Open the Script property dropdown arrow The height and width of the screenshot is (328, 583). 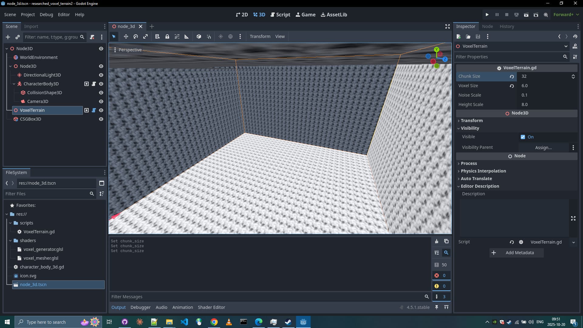point(573,242)
